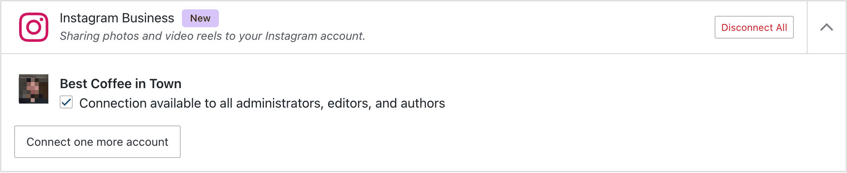Click the word Instagram in the header title
The height and width of the screenshot is (173, 847).
click(89, 18)
